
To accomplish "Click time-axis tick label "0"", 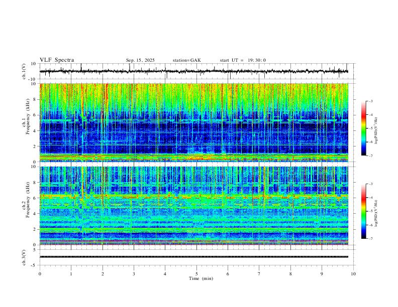I will [x=40, y=274].
